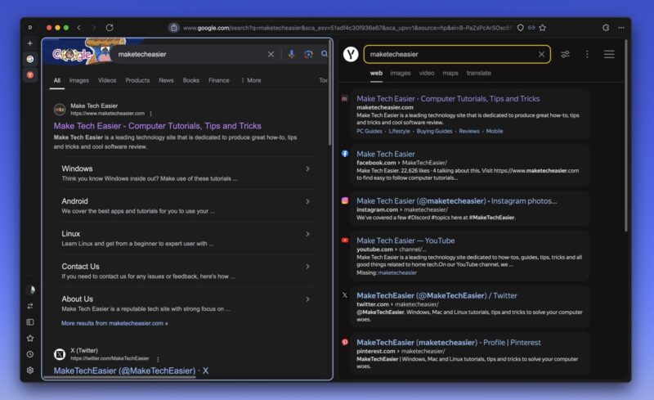Open options dots next to maketecheasier.com URL
Screen dimensions: 654x400
[x=151, y=114]
